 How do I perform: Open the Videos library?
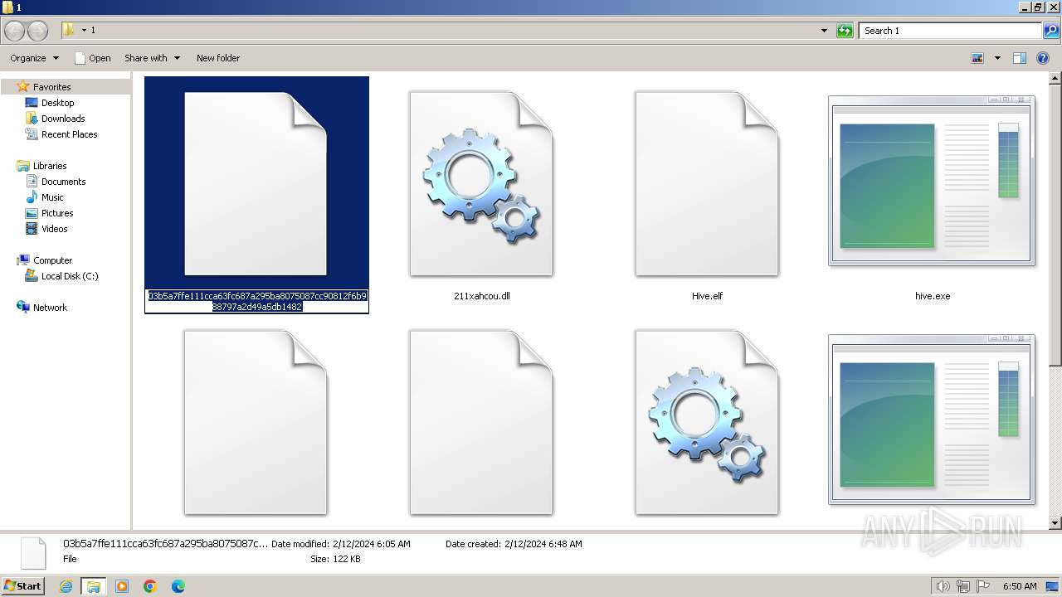coord(54,229)
